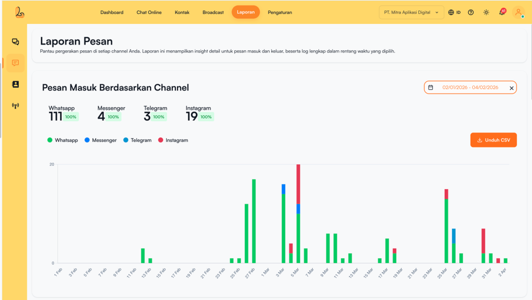
Task: Open the chat conversations sidebar icon
Action: click(15, 42)
